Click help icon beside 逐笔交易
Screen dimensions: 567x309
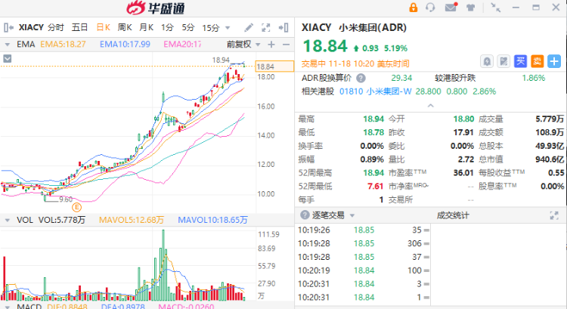tap(305, 215)
